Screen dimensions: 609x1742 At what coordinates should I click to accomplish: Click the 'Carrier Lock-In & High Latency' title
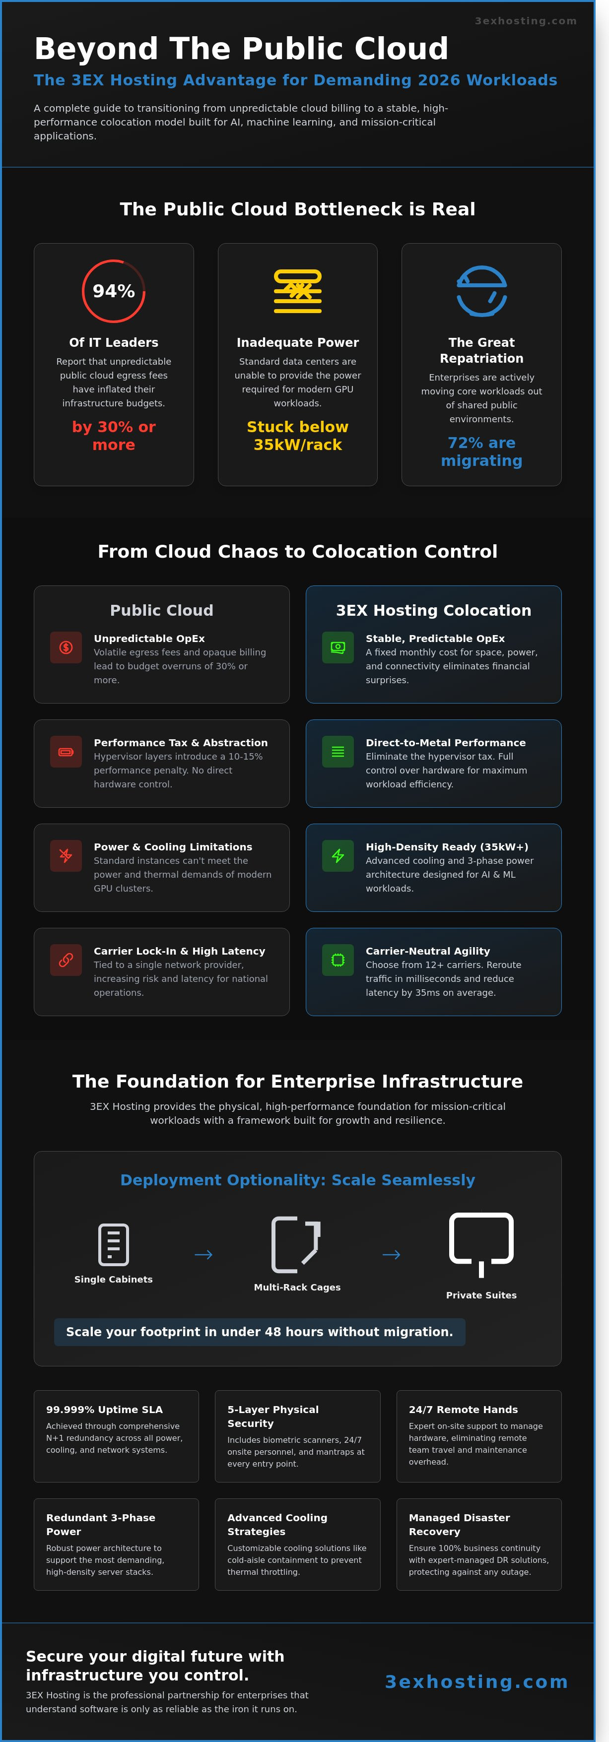179,951
